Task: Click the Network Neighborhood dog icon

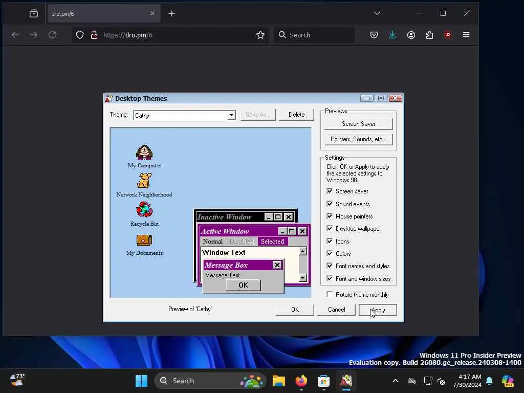Action: coord(144,181)
